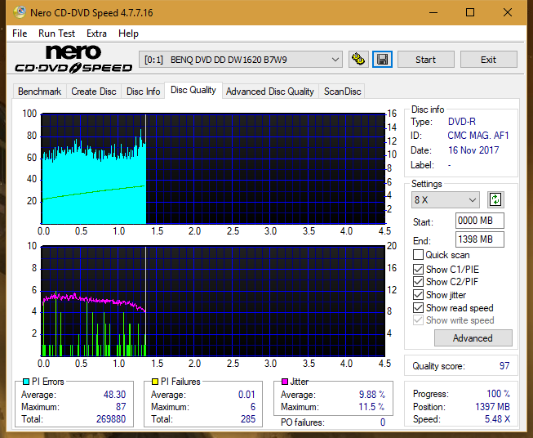The image size is (533, 438).
Task: Open the Advanced Disc Quality tab
Action: coord(270,92)
